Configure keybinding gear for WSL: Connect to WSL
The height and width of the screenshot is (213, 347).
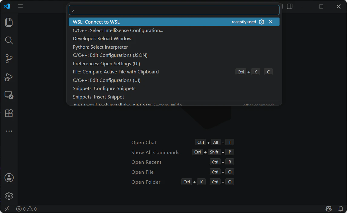pos(262,22)
